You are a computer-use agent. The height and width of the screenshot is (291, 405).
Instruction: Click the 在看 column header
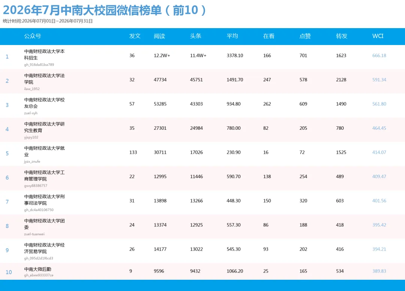click(x=268, y=36)
